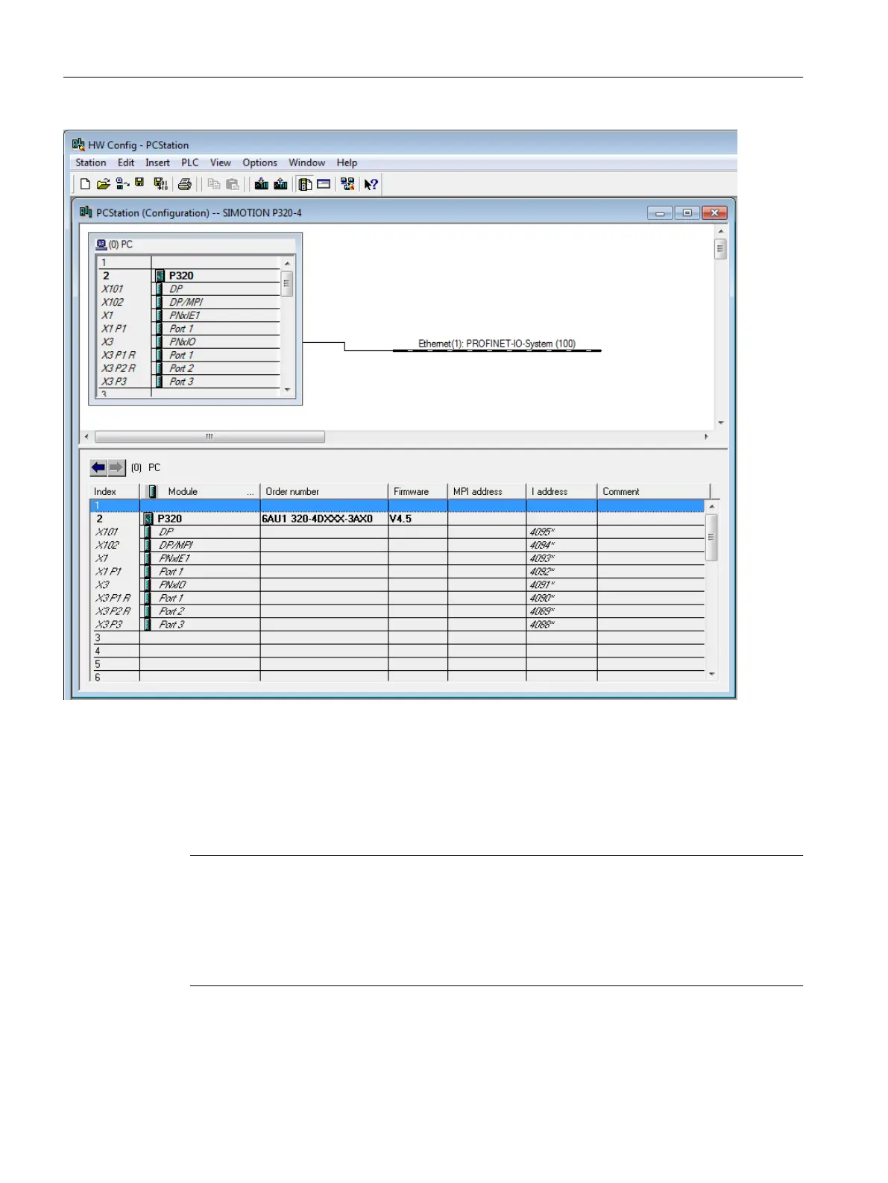Click the detail table vertical scrollbar thumb
This screenshot has width=888, height=1183.
[x=712, y=537]
